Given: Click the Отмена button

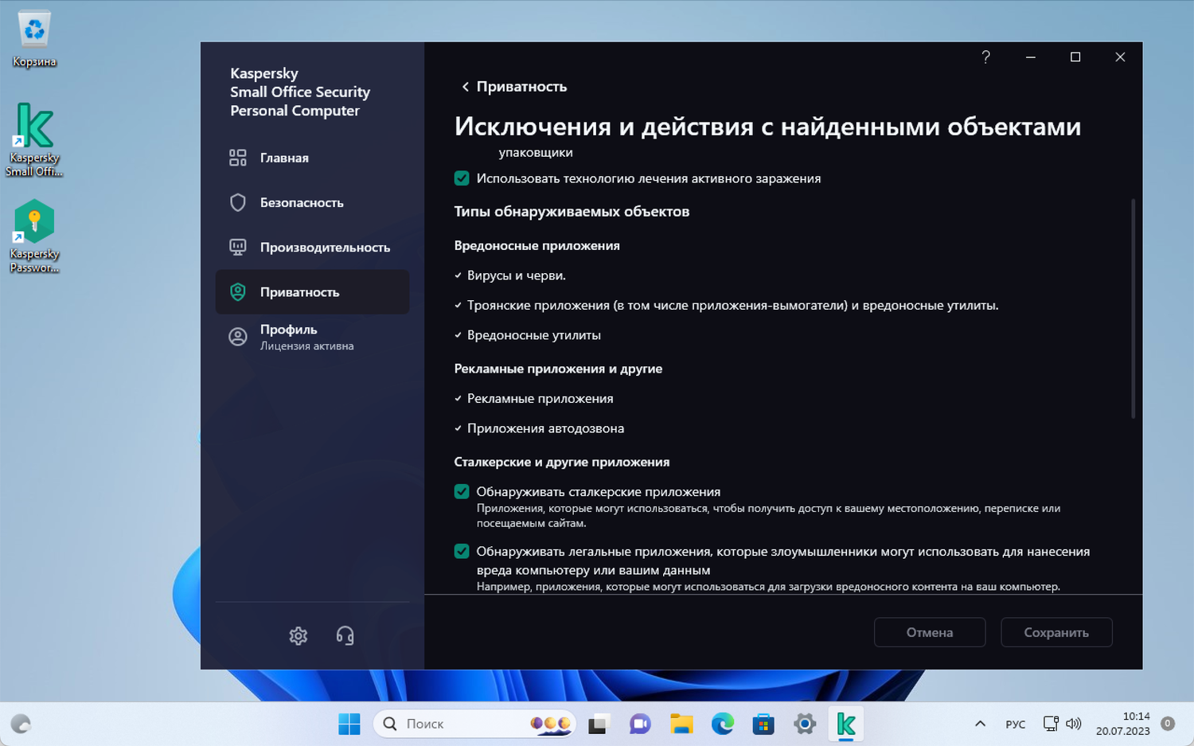Looking at the screenshot, I should (930, 632).
